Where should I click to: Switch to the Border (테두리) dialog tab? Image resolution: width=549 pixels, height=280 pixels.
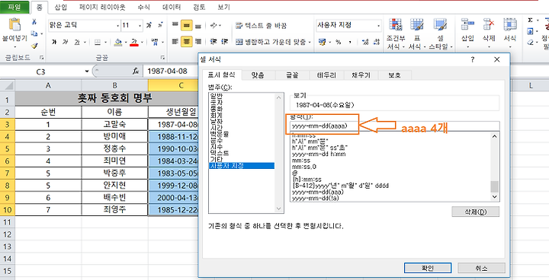pos(326,75)
